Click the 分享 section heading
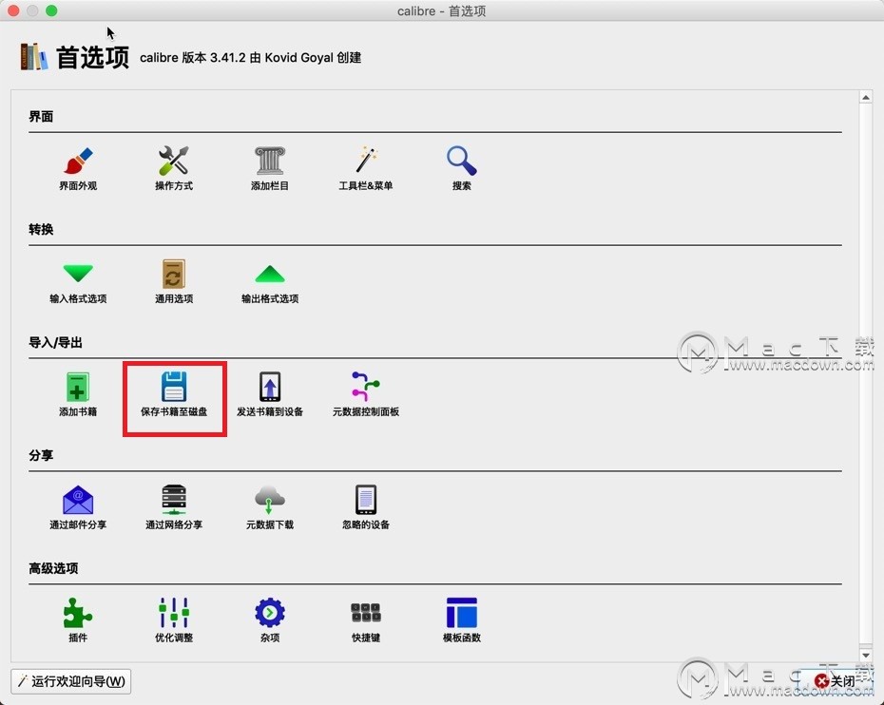The image size is (884, 705). [x=41, y=455]
